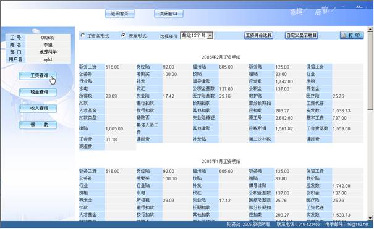Go back via 返回首页 button

[x=119, y=14]
